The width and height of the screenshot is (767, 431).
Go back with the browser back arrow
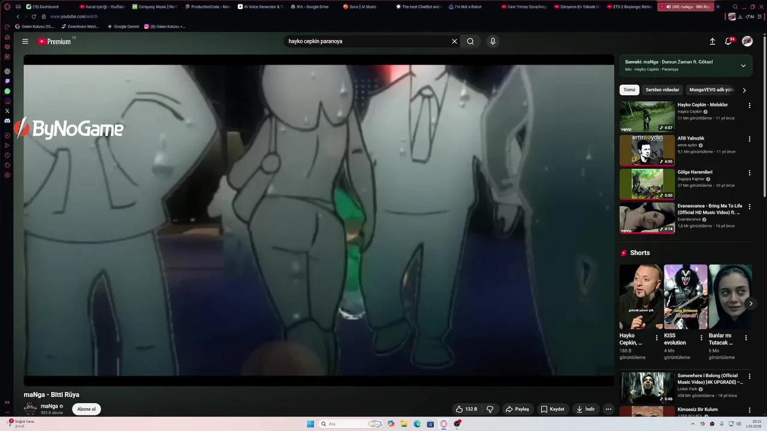pos(18,17)
